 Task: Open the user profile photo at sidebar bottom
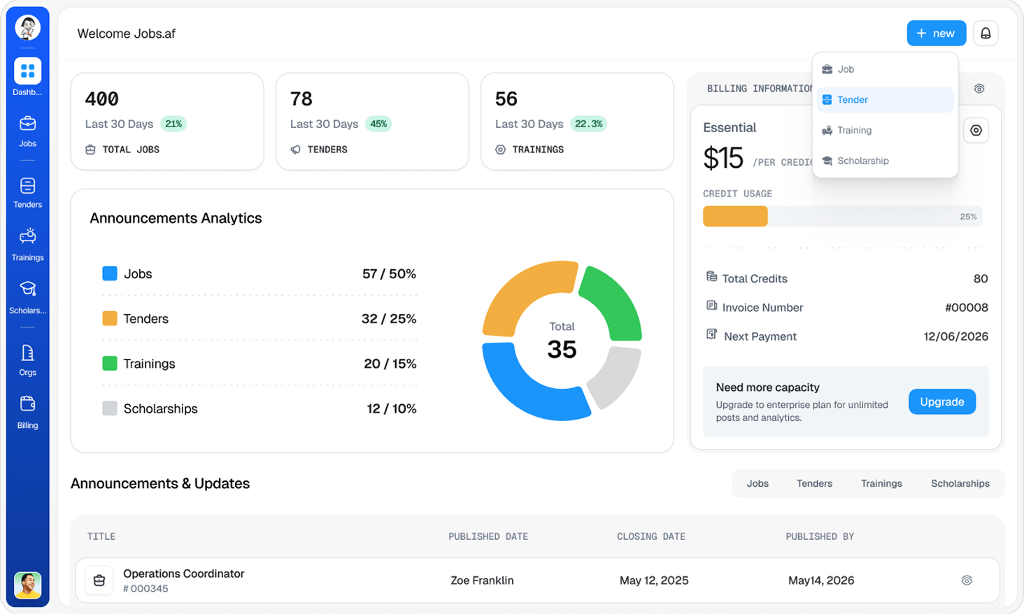(27, 585)
